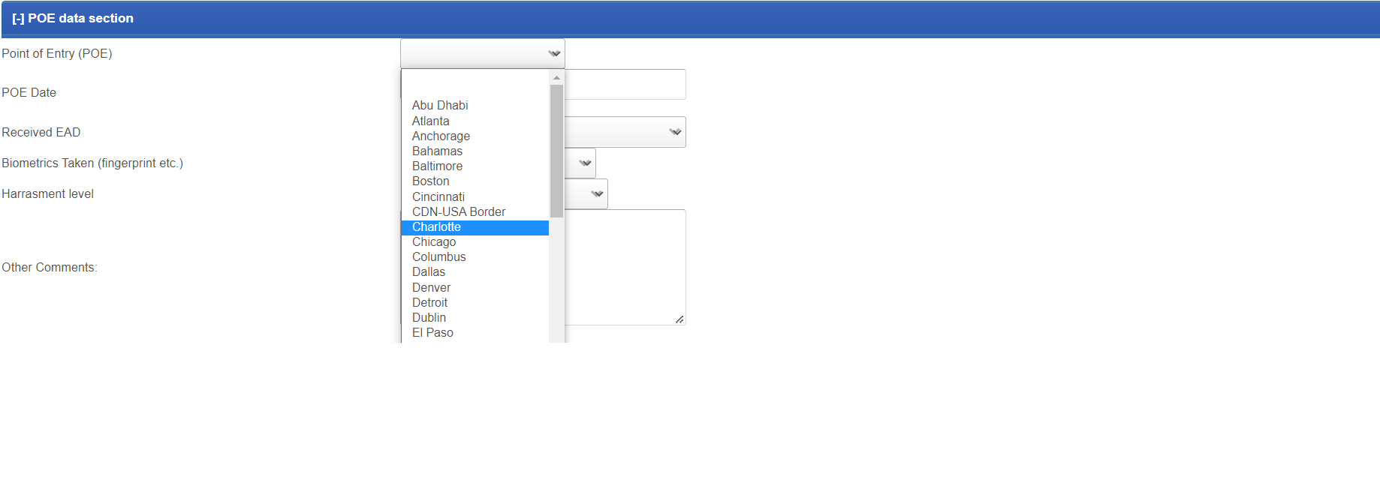This screenshot has width=1380, height=486.
Task: Click the POE Date label
Action: (x=29, y=92)
